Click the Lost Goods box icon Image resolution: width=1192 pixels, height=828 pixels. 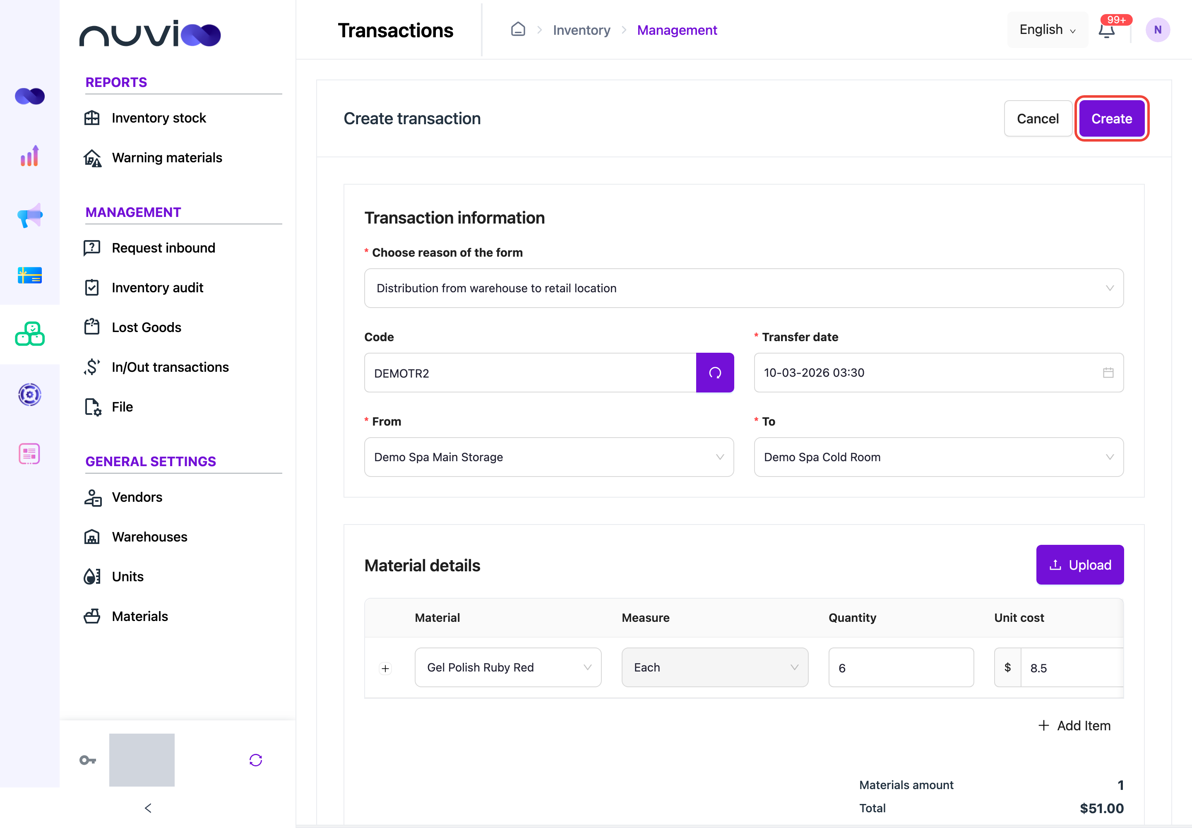point(92,327)
